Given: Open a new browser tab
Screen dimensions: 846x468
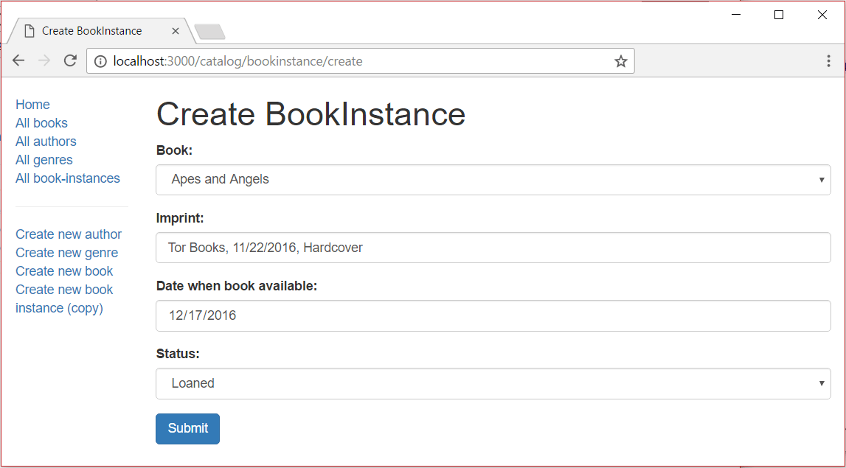Looking at the screenshot, I should [x=210, y=32].
